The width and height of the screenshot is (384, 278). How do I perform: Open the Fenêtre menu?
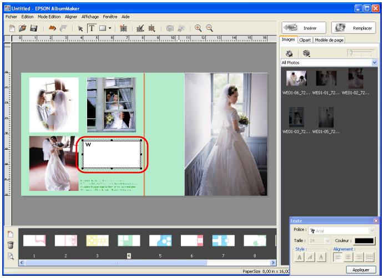(x=110, y=17)
